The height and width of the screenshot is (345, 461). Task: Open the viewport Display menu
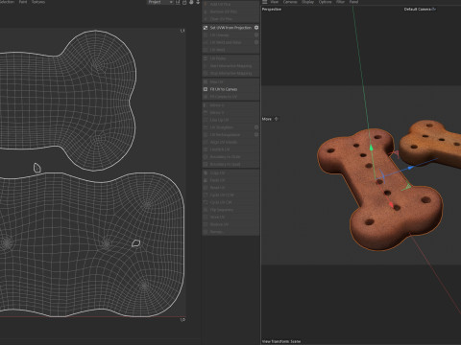[x=307, y=2]
